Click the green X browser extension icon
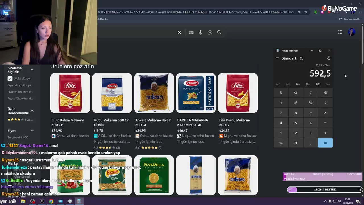 [315, 12]
